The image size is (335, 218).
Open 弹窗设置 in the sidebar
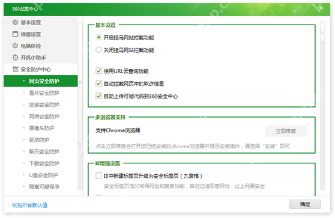pos(40,34)
